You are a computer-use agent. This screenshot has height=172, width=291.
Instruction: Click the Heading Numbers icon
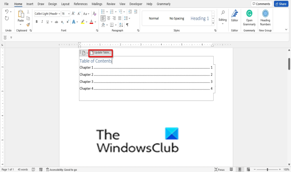pyautogui.click(x=265, y=14)
